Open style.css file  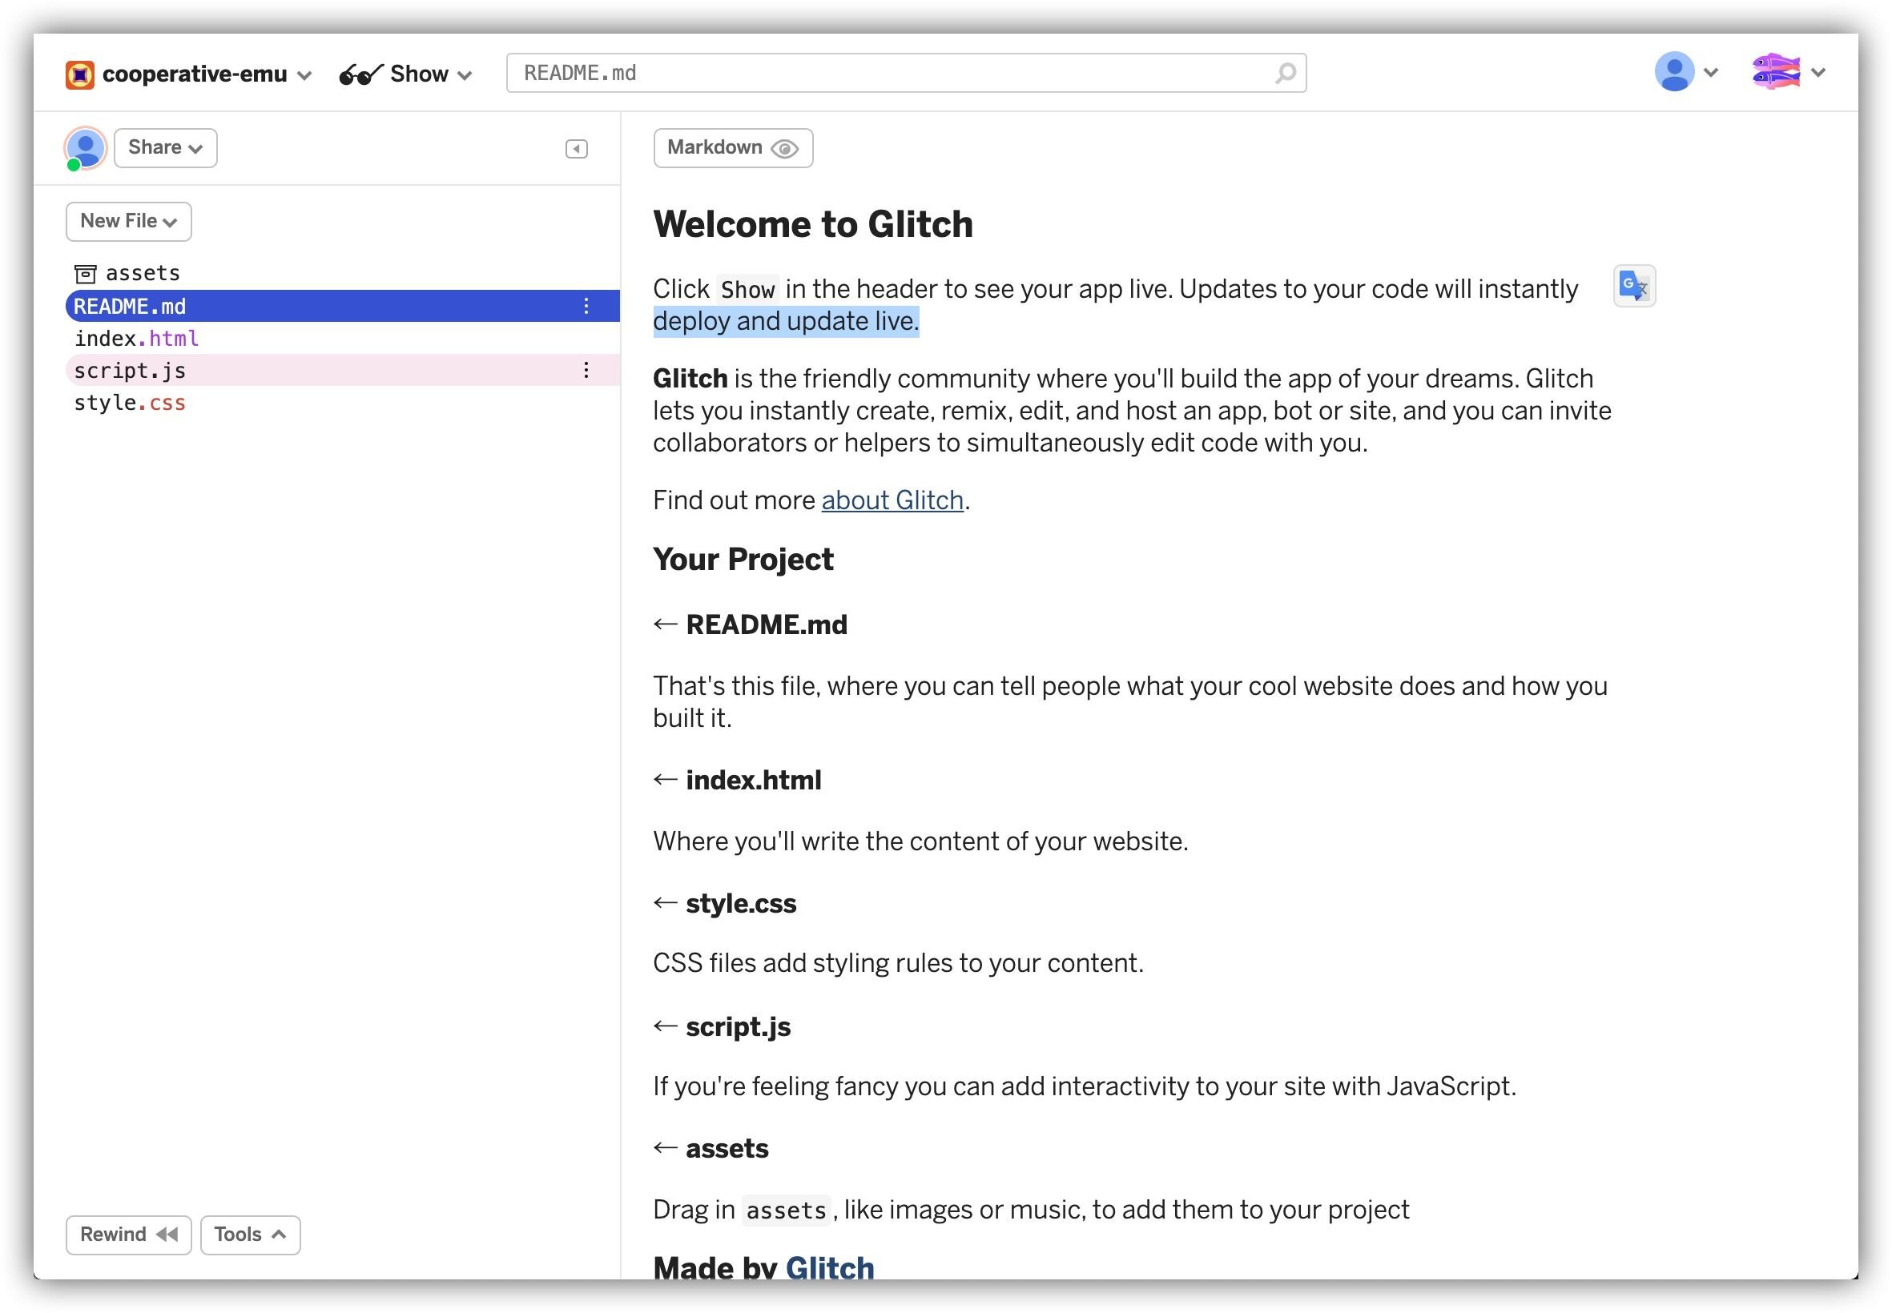[130, 402]
